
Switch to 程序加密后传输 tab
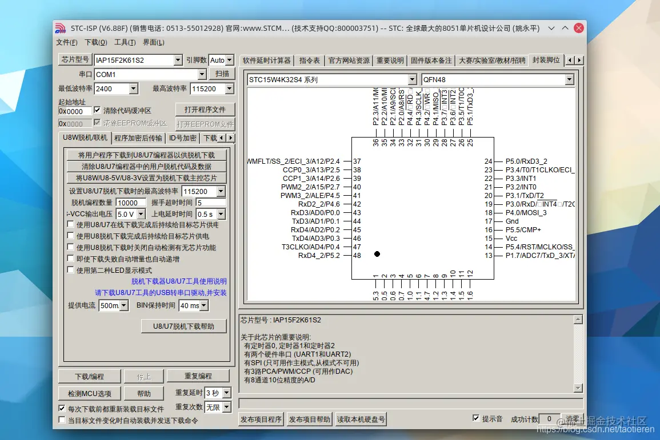138,138
